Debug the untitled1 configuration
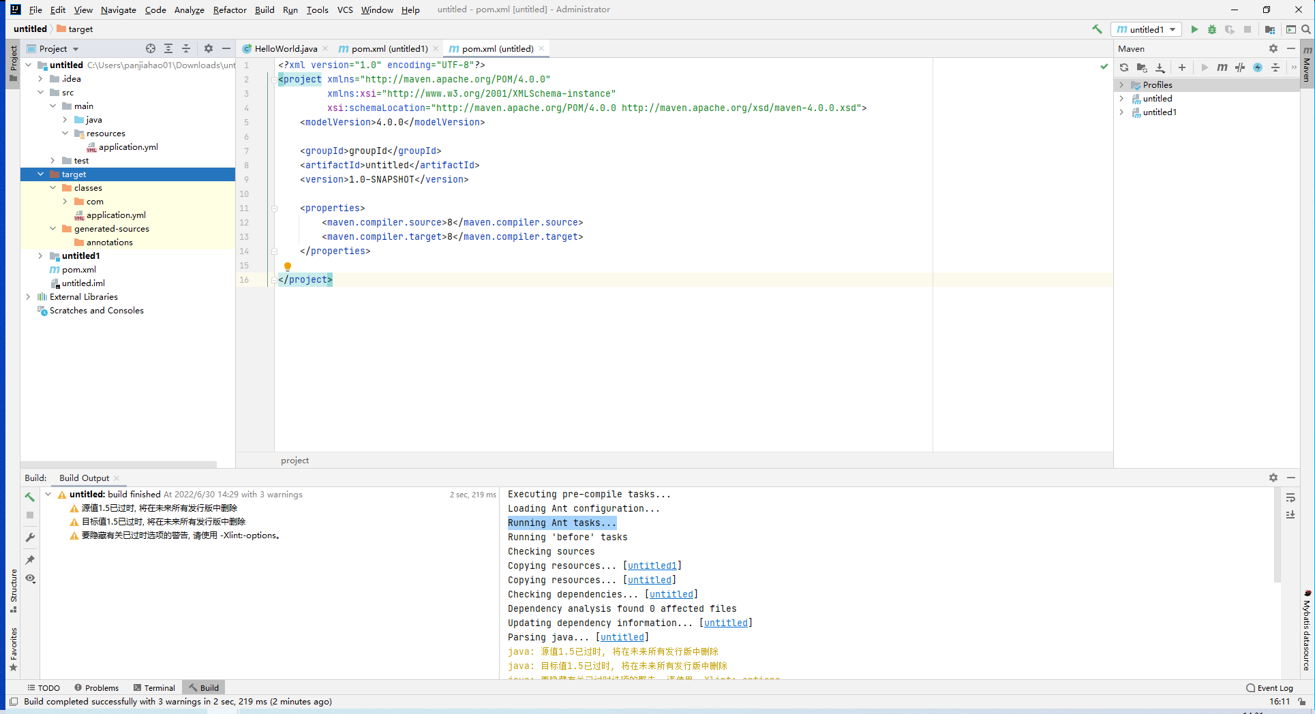This screenshot has width=1315, height=714. click(1212, 29)
